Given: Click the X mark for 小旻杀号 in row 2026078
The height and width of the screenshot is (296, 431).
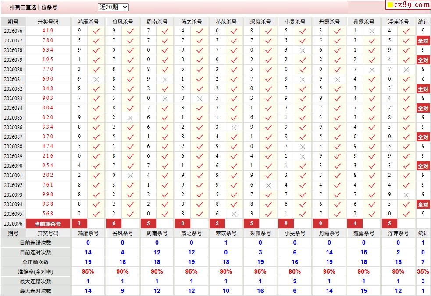Looking at the screenshot, I should [303, 50].
